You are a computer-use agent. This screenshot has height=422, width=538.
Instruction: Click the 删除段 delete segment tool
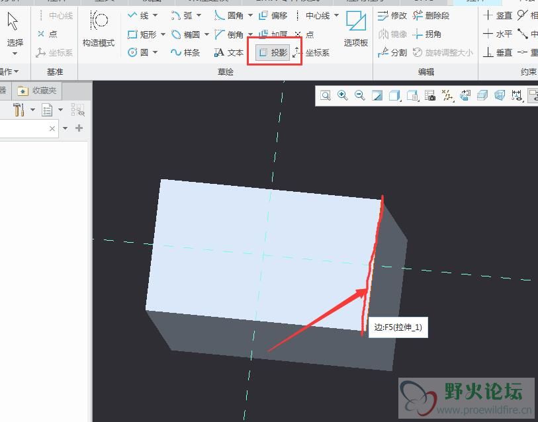click(431, 15)
